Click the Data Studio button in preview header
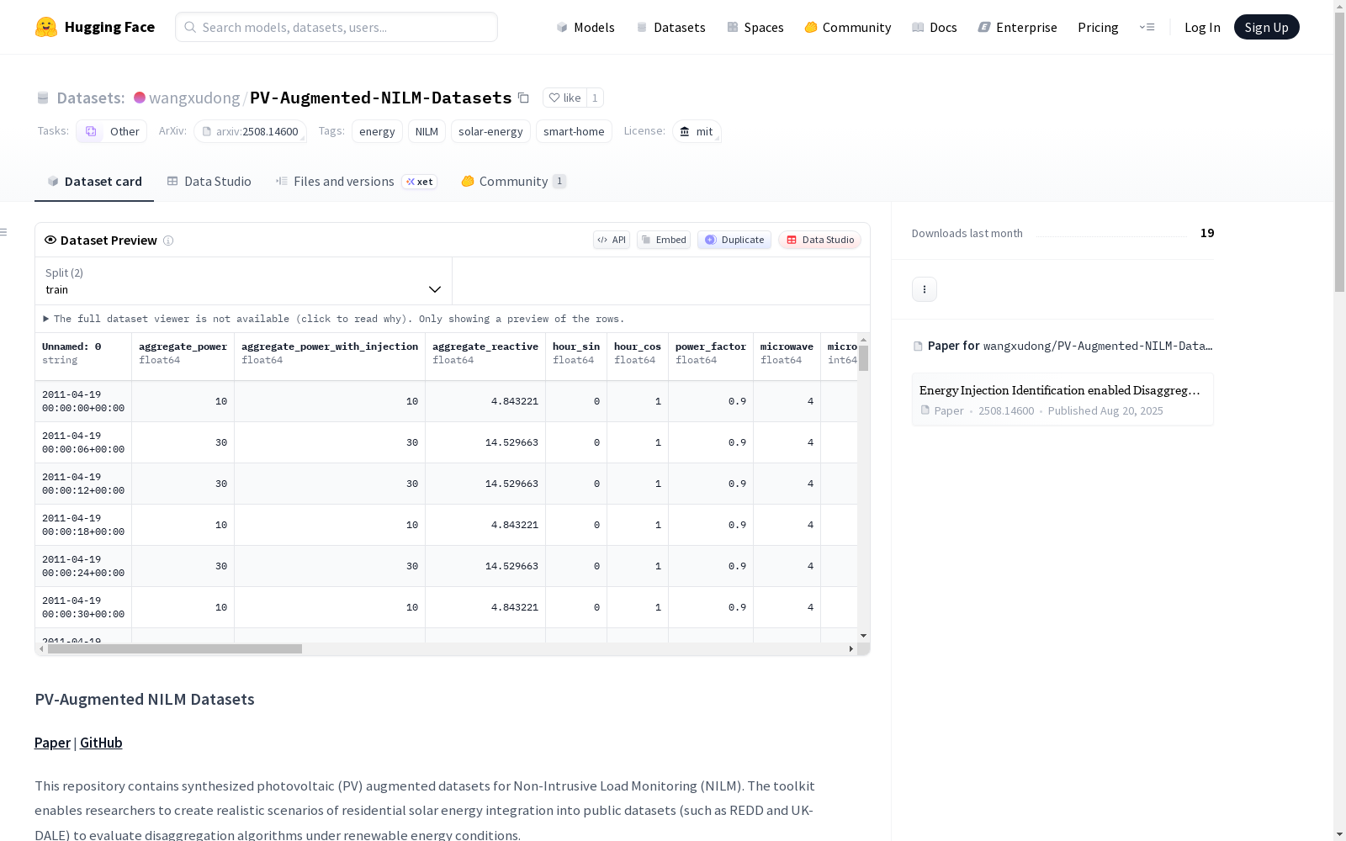 [x=819, y=240]
